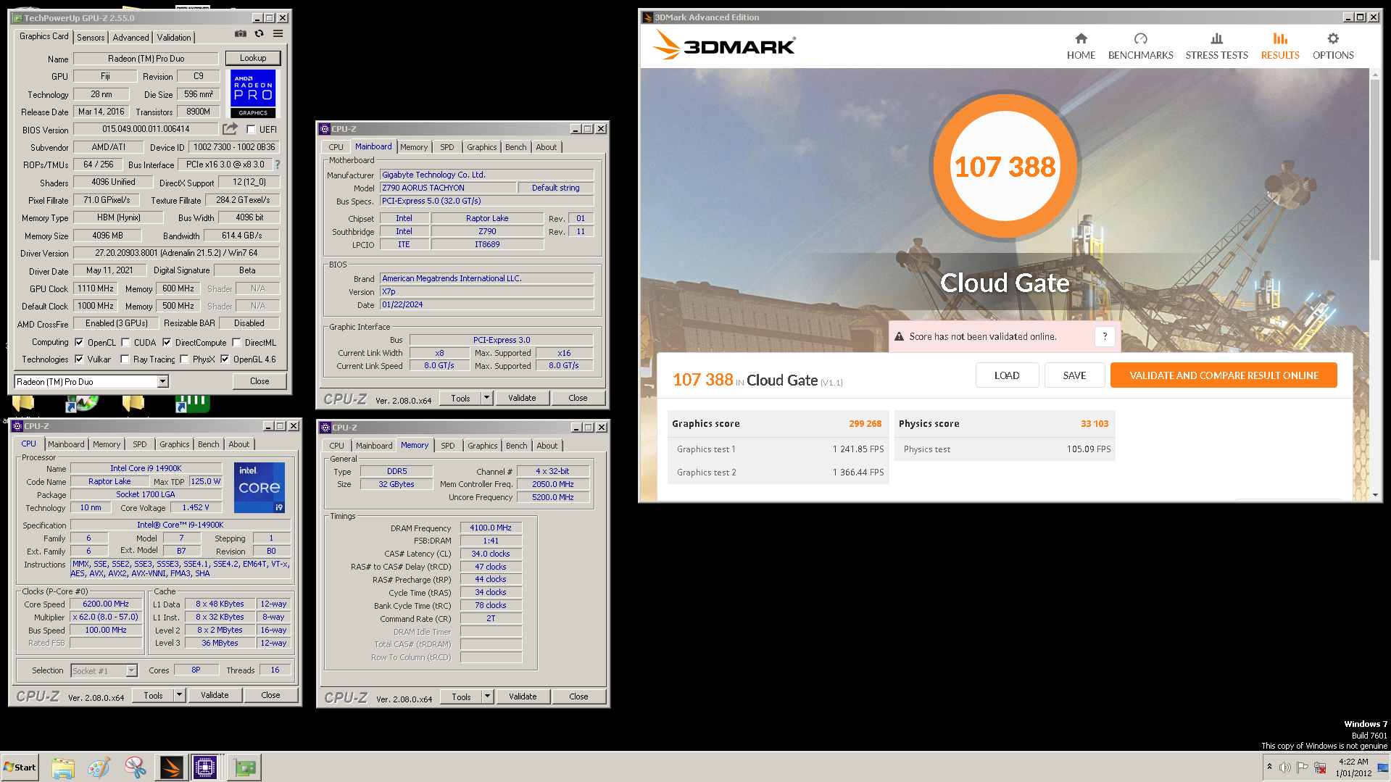Screen dimensions: 1391x782
Task: Click the network tray icon
Action: 1320,768
